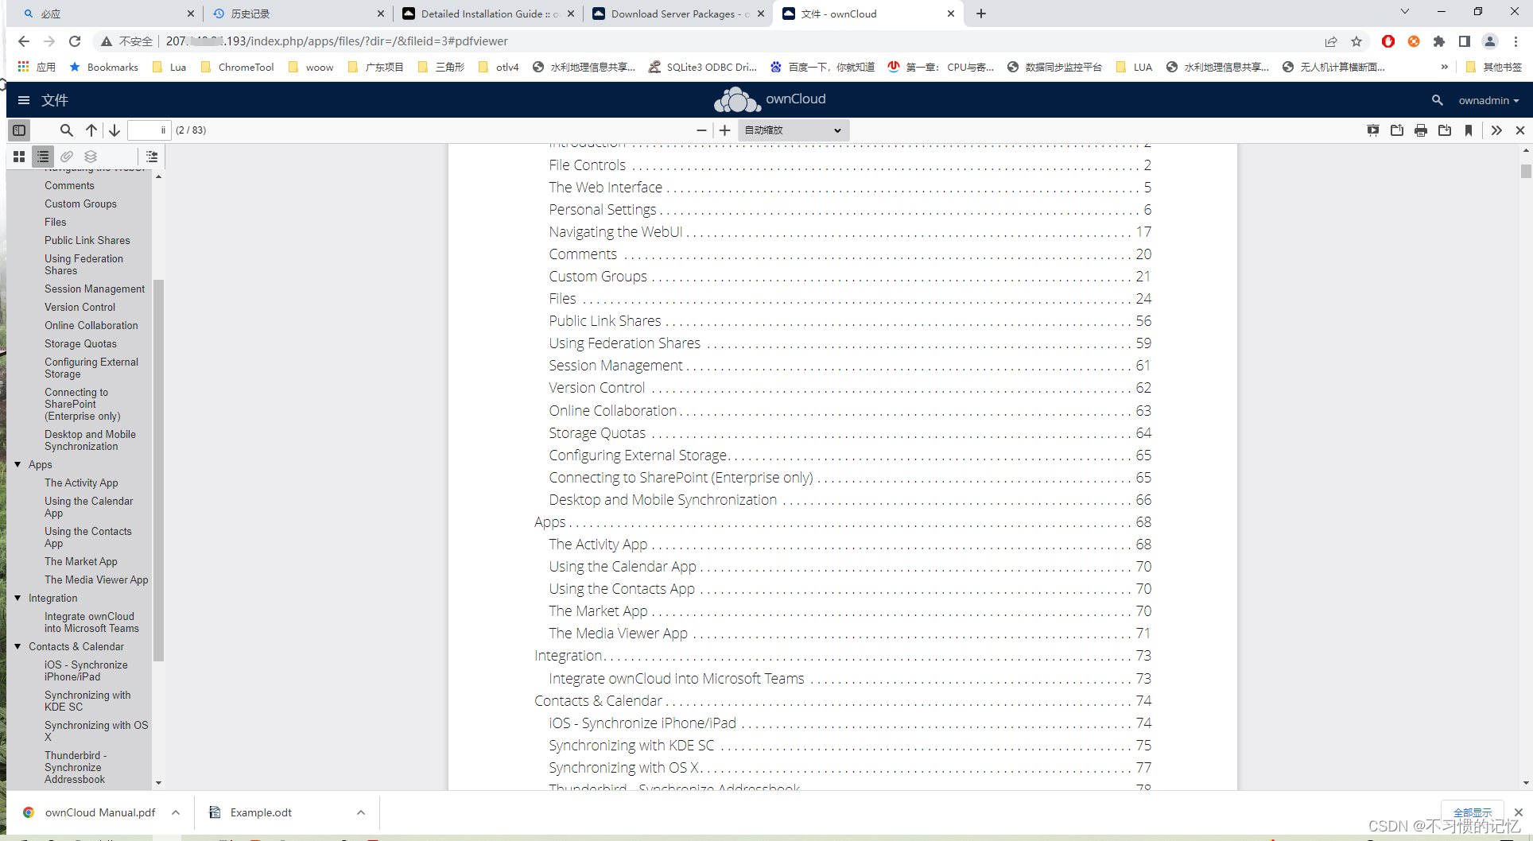Switch to Download Server Packages tab
1533x841 pixels.
click(x=678, y=14)
